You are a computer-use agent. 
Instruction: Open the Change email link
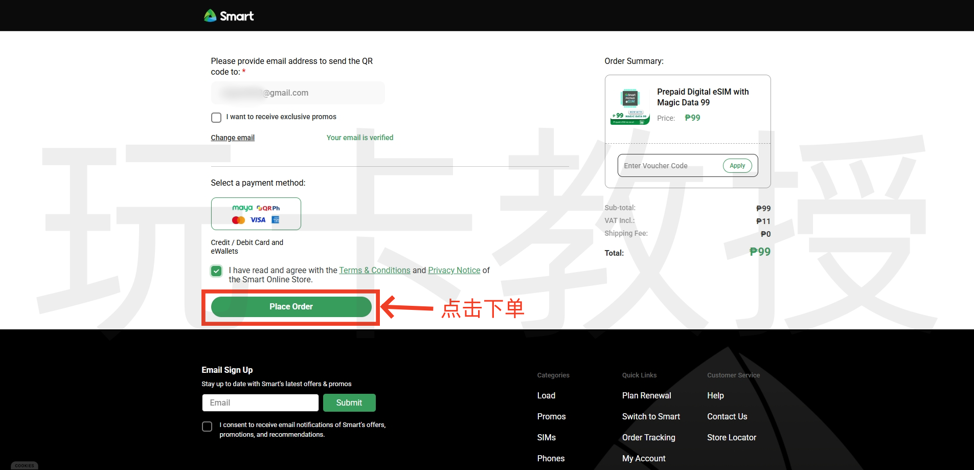(233, 138)
